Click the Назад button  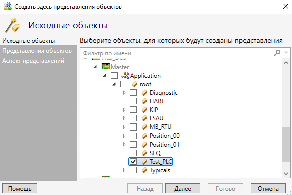(x=145, y=188)
